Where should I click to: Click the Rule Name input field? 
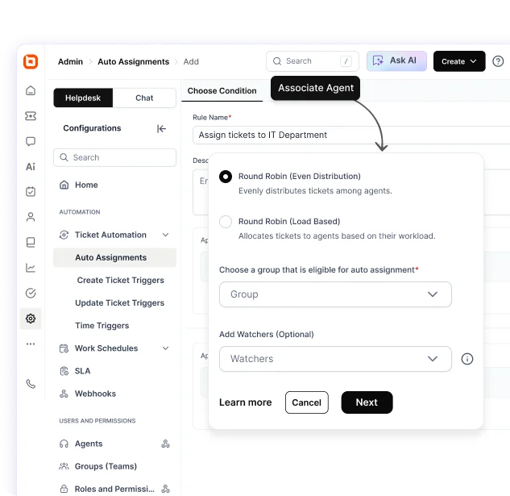click(351, 135)
